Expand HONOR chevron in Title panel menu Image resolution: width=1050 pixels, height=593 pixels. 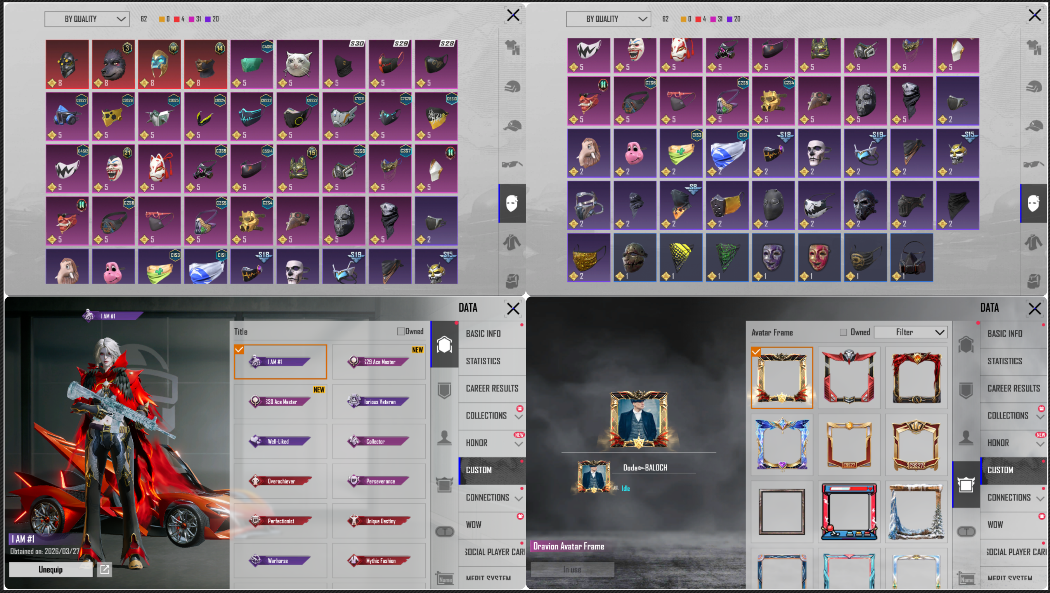coord(518,444)
